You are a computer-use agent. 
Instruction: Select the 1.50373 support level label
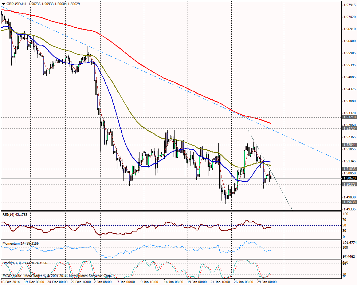tap(349, 185)
